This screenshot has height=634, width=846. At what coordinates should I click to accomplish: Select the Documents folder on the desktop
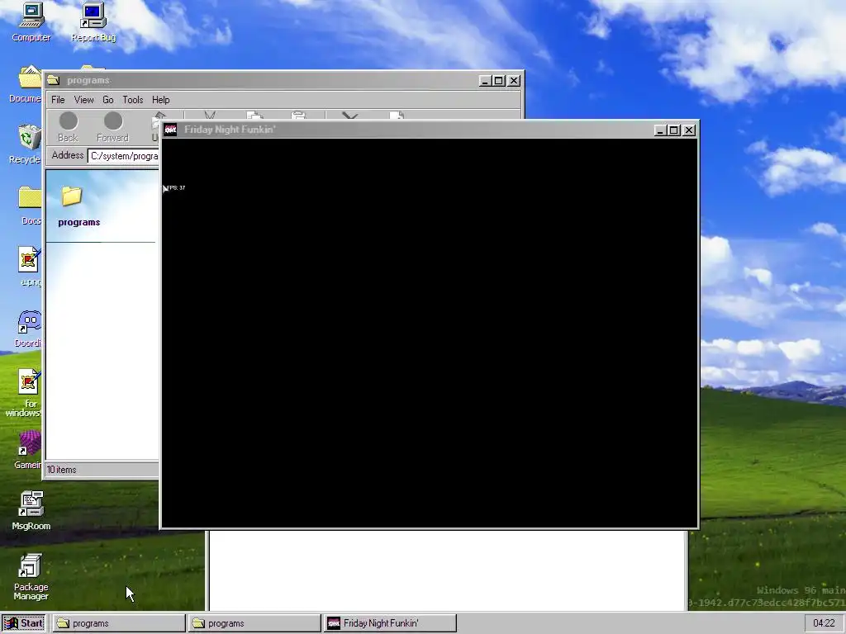point(26,83)
